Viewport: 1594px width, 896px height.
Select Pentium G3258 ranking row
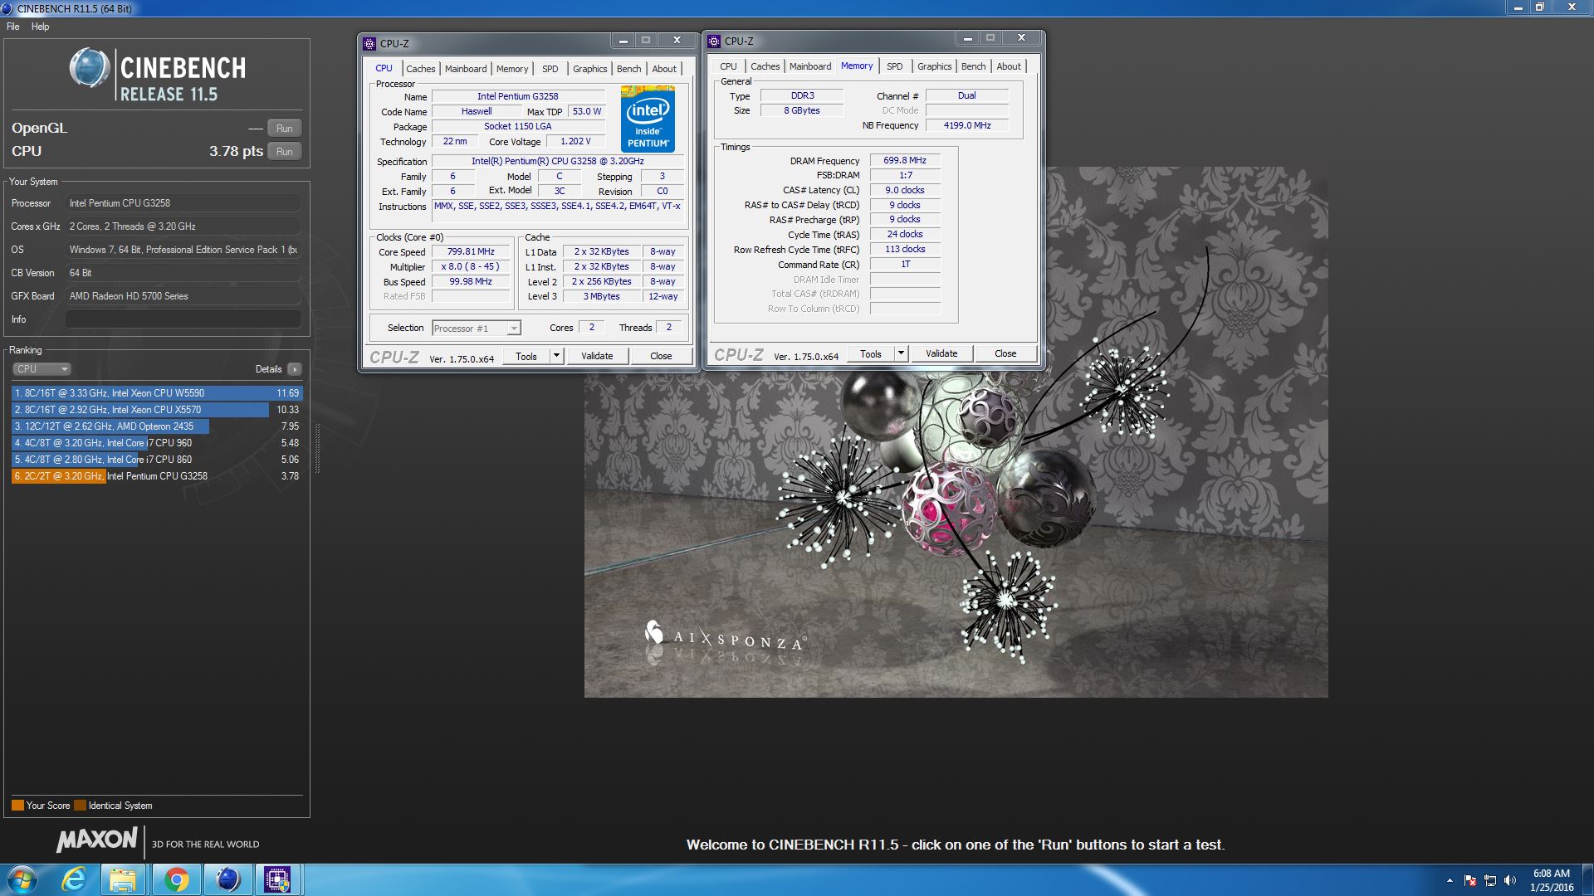[x=157, y=476]
